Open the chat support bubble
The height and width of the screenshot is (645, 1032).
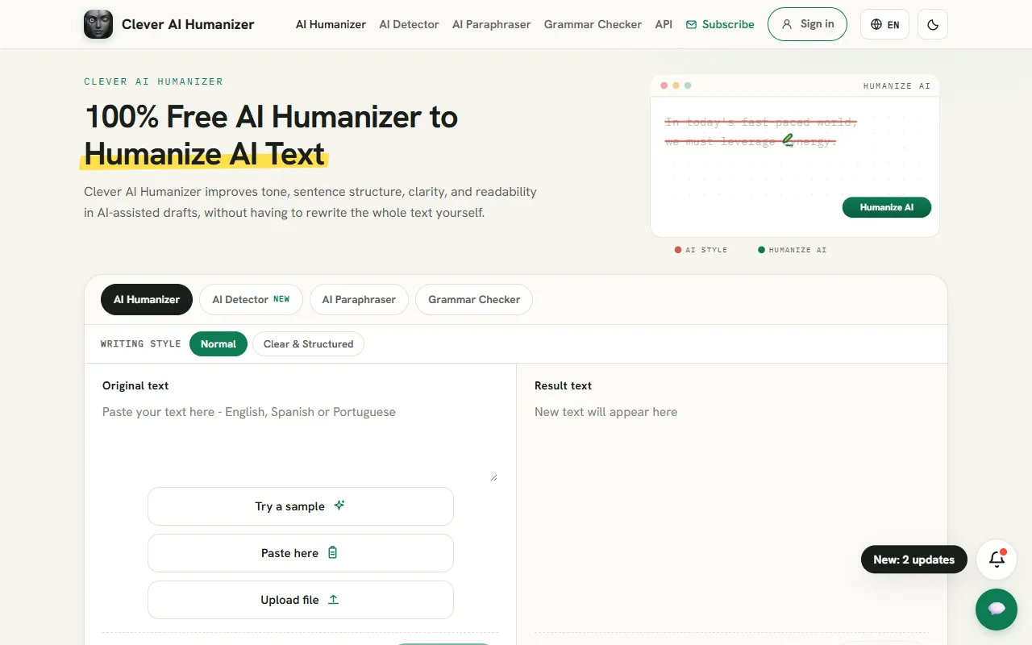997,609
